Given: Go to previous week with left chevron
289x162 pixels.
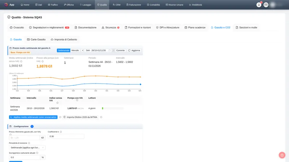Looking at the screenshot, I should (x=83, y=50).
